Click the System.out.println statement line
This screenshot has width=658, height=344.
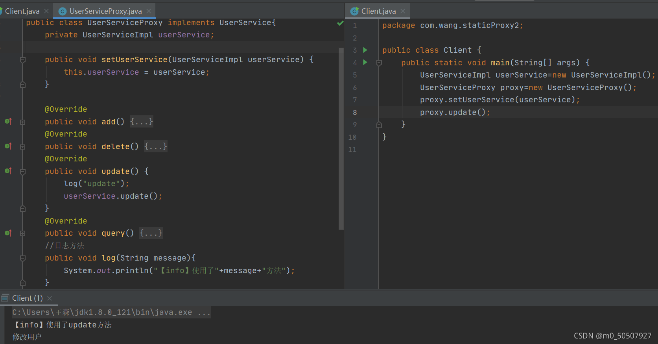[x=179, y=270]
